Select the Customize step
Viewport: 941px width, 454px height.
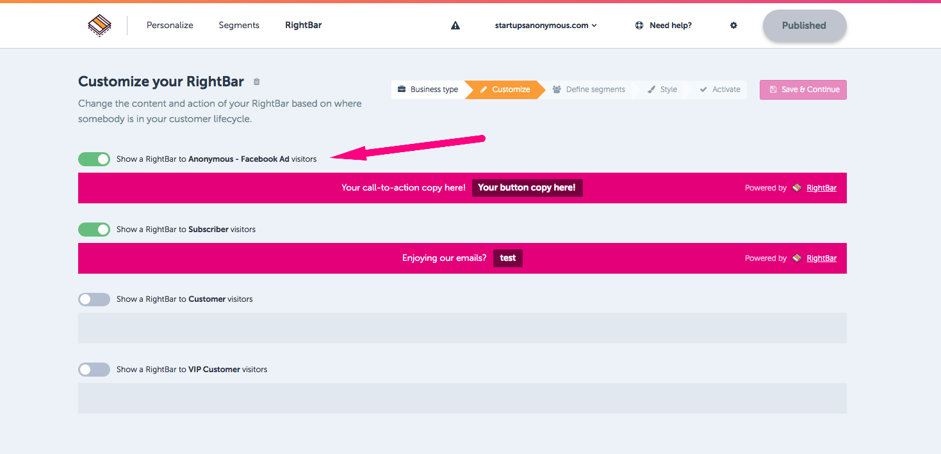tap(505, 90)
